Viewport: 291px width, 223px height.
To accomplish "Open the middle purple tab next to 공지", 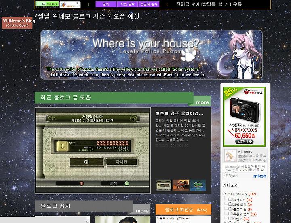I will tap(127, 4).
